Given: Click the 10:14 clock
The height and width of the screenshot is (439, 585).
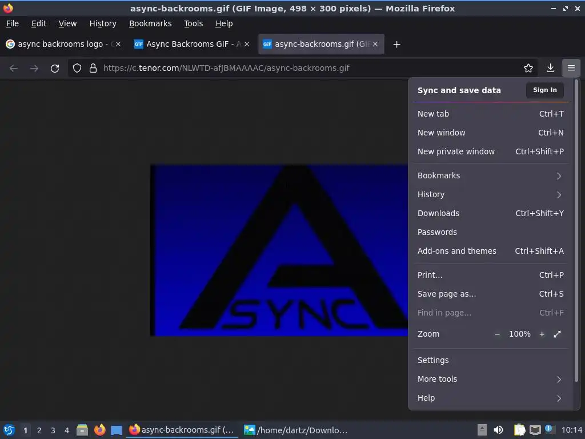Looking at the screenshot, I should tap(571, 430).
